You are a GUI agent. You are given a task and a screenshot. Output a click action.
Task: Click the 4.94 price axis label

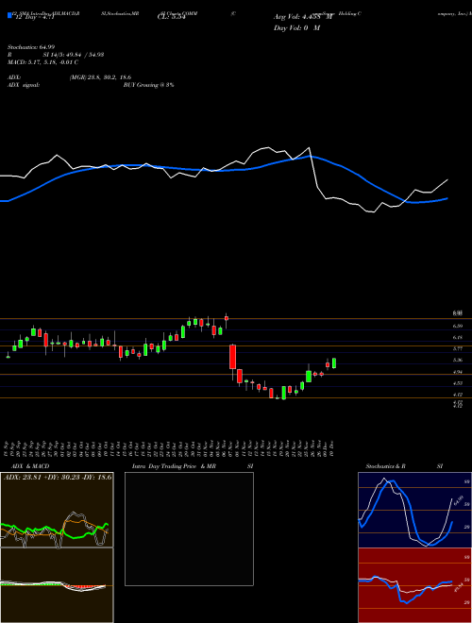click(458, 372)
